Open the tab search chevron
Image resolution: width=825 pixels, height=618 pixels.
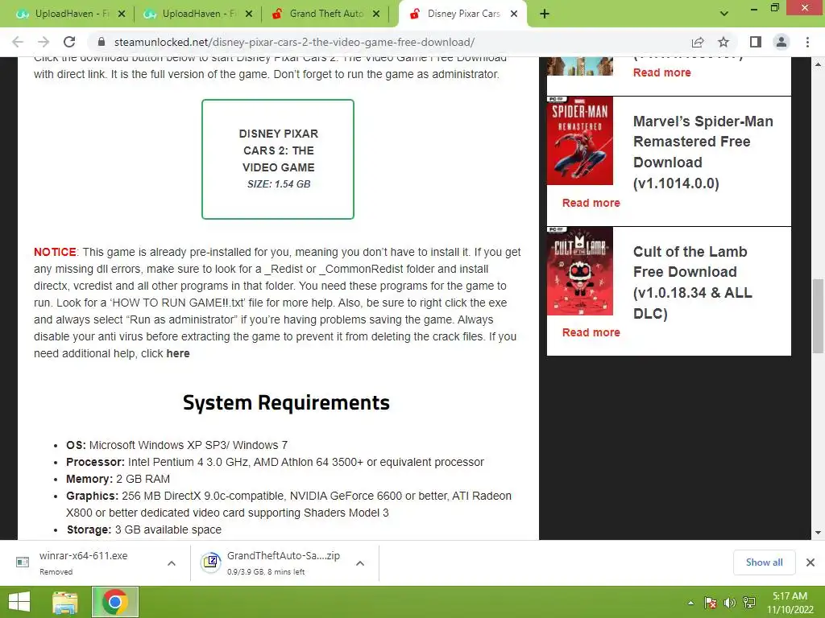tap(724, 14)
